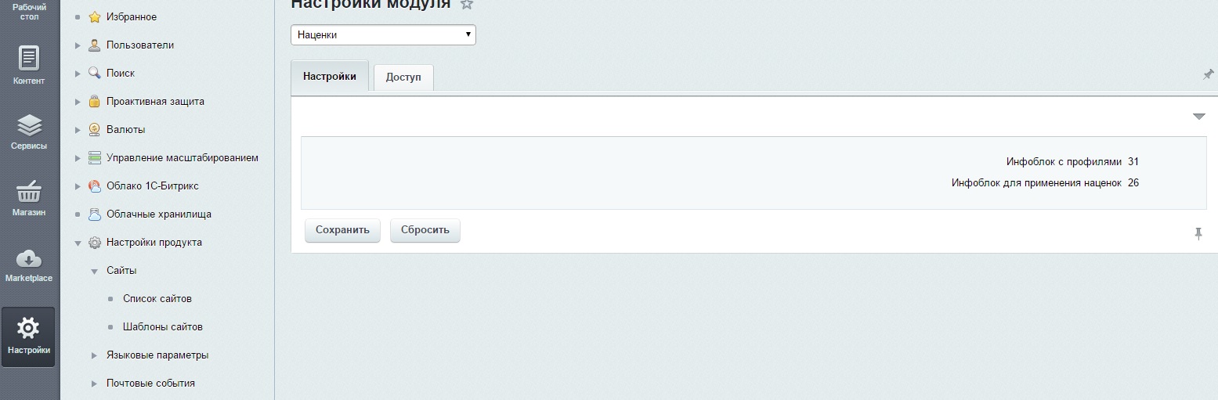Select the Настройки tab
The height and width of the screenshot is (400, 1218).
tap(329, 77)
